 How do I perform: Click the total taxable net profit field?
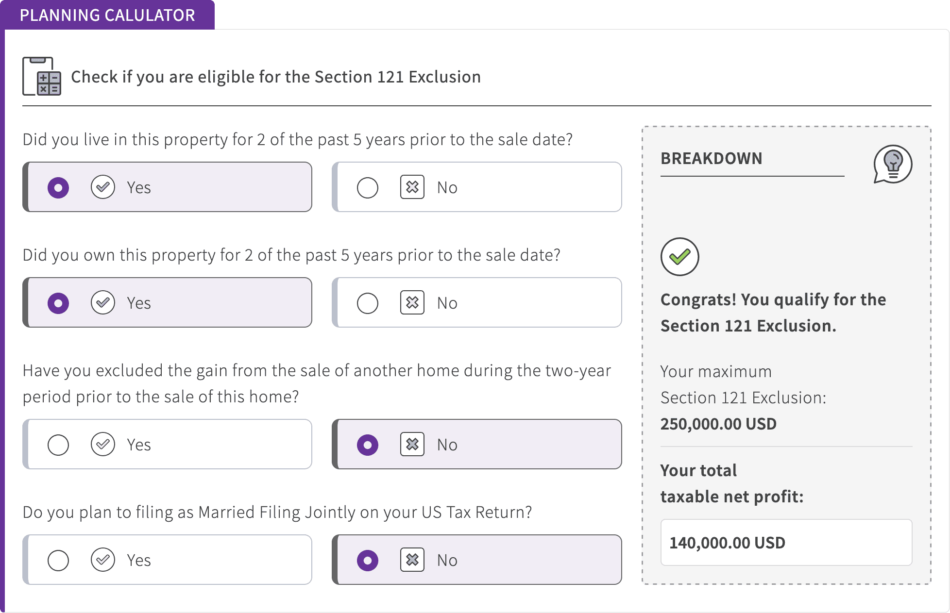(786, 543)
